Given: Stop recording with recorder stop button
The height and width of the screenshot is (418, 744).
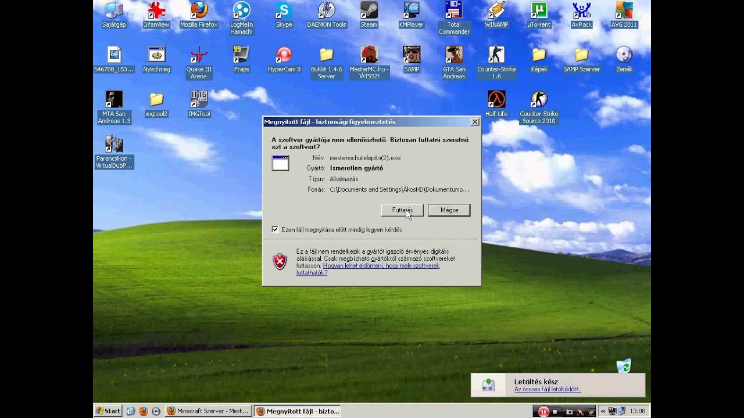Looking at the screenshot, I should (x=556, y=412).
